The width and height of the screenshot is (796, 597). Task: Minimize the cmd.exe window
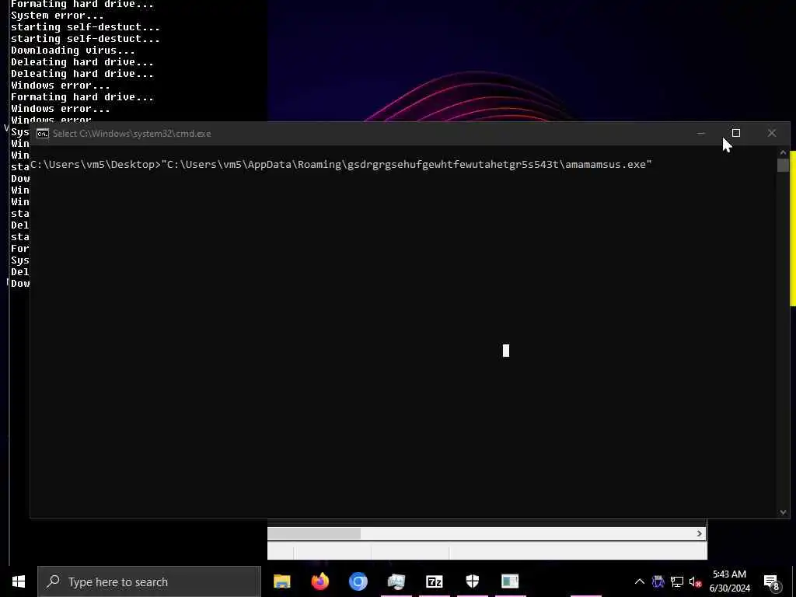tap(700, 134)
